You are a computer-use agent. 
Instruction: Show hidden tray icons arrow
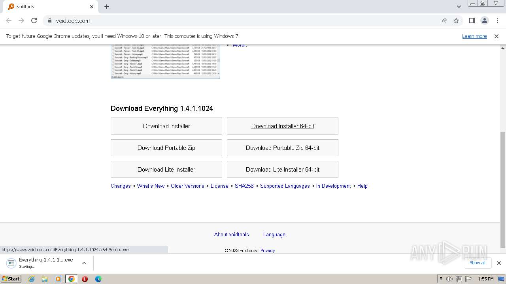[x=441, y=279]
